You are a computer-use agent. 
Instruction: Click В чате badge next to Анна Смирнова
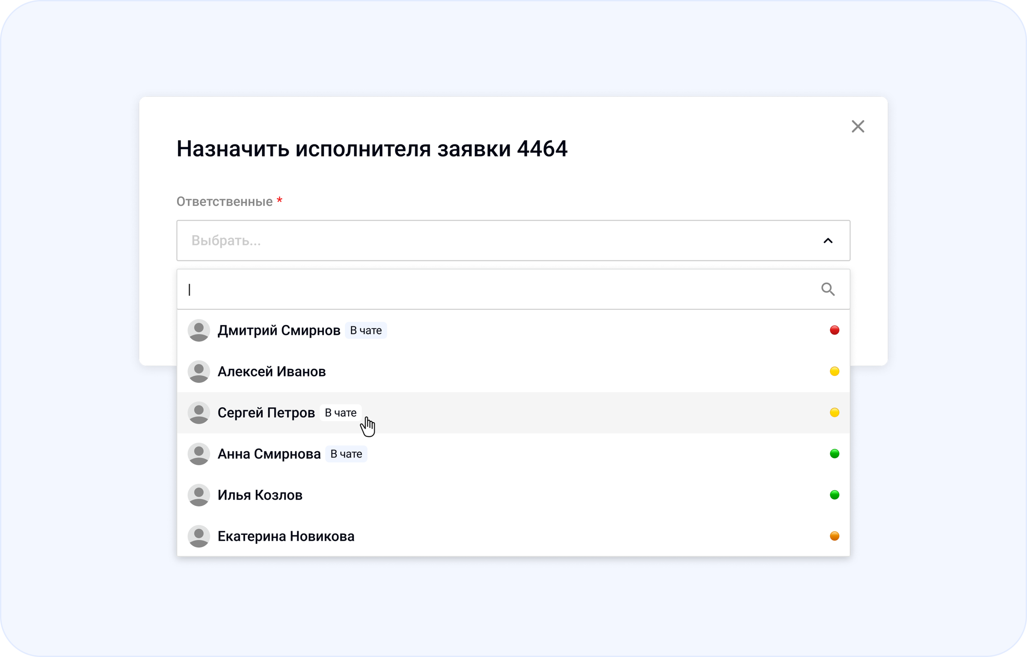(346, 454)
